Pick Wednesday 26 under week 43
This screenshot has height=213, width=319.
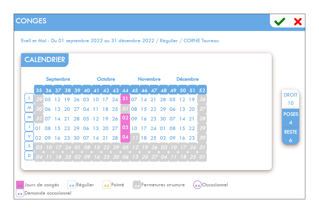click(115, 119)
